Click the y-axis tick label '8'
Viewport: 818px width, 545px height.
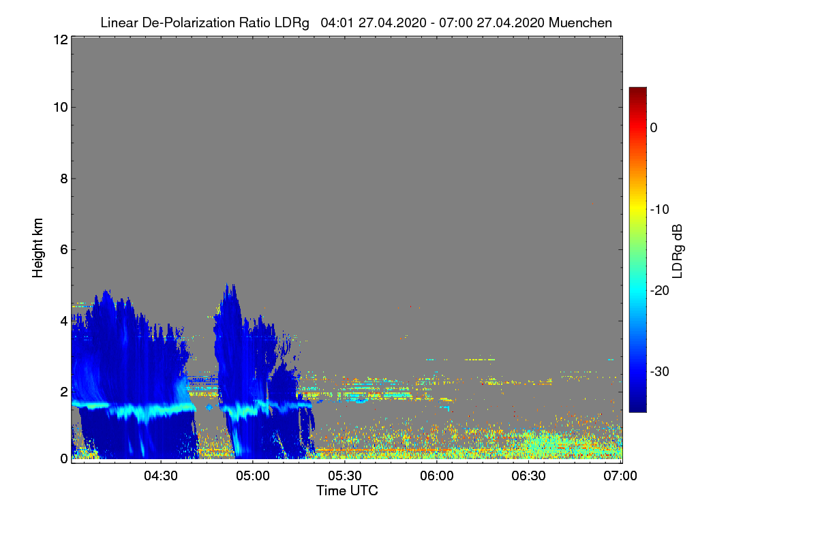point(63,178)
